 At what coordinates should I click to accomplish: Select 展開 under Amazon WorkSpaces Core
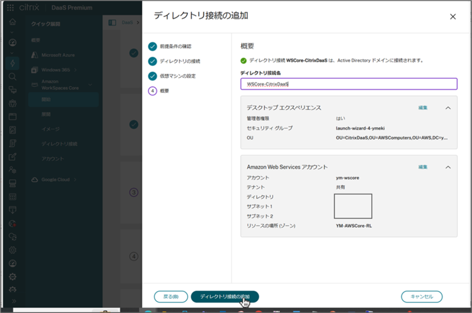46,114
